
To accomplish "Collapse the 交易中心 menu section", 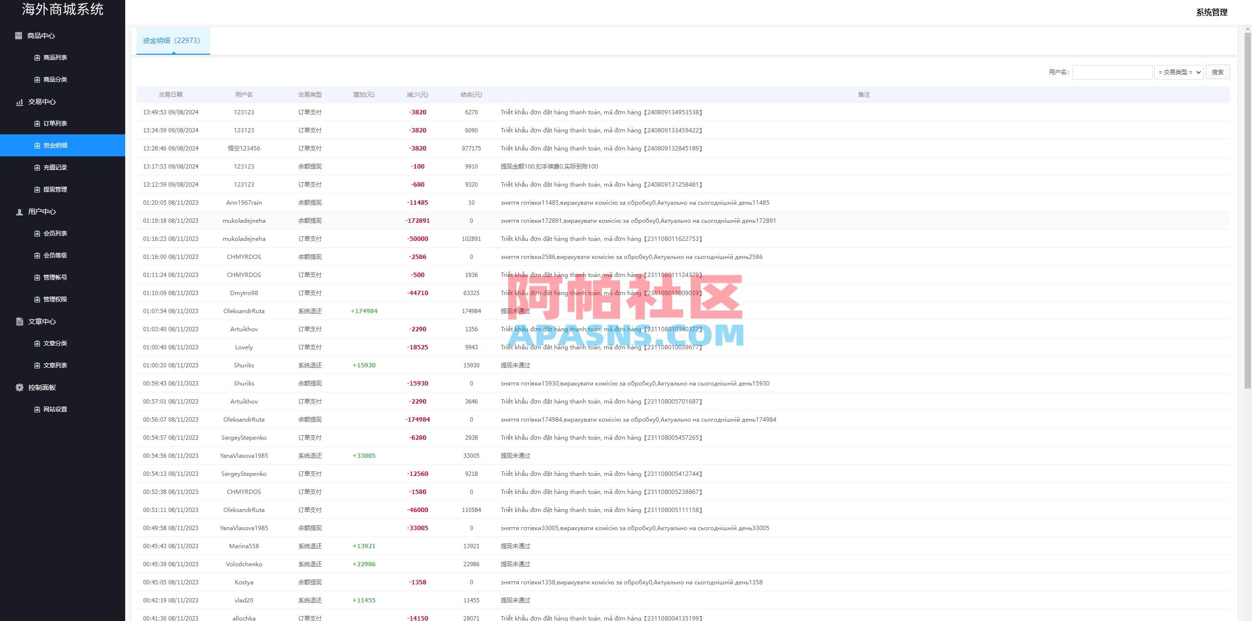I will (x=42, y=102).
